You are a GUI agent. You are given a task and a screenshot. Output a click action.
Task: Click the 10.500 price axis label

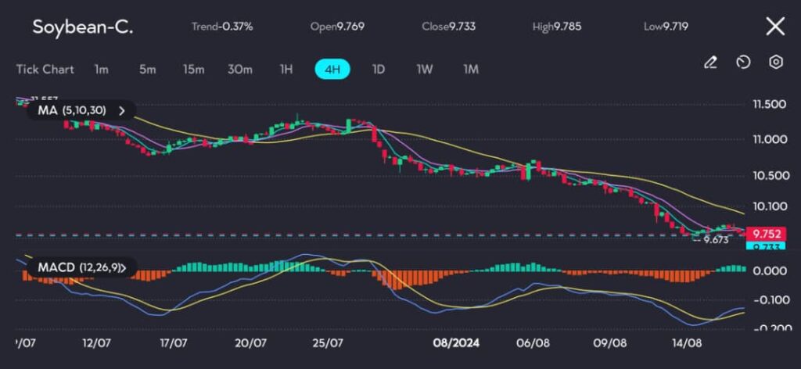click(x=770, y=176)
